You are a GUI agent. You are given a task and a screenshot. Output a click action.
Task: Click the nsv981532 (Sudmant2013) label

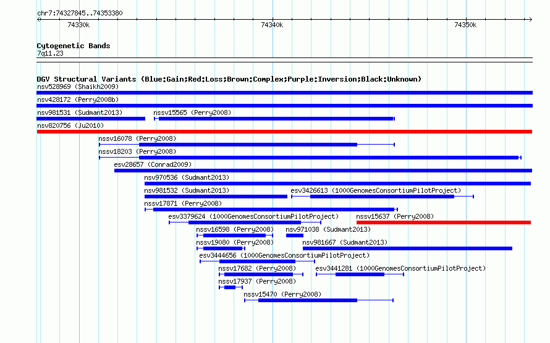pyautogui.click(x=187, y=190)
